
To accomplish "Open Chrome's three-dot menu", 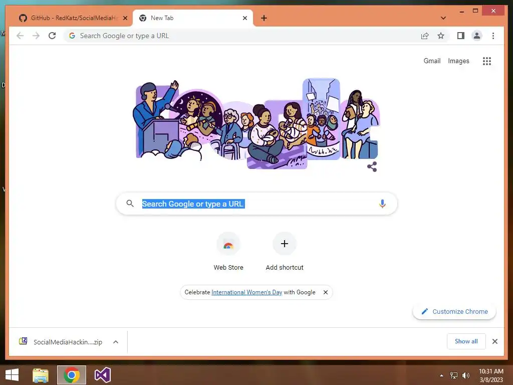I will 493,36.
